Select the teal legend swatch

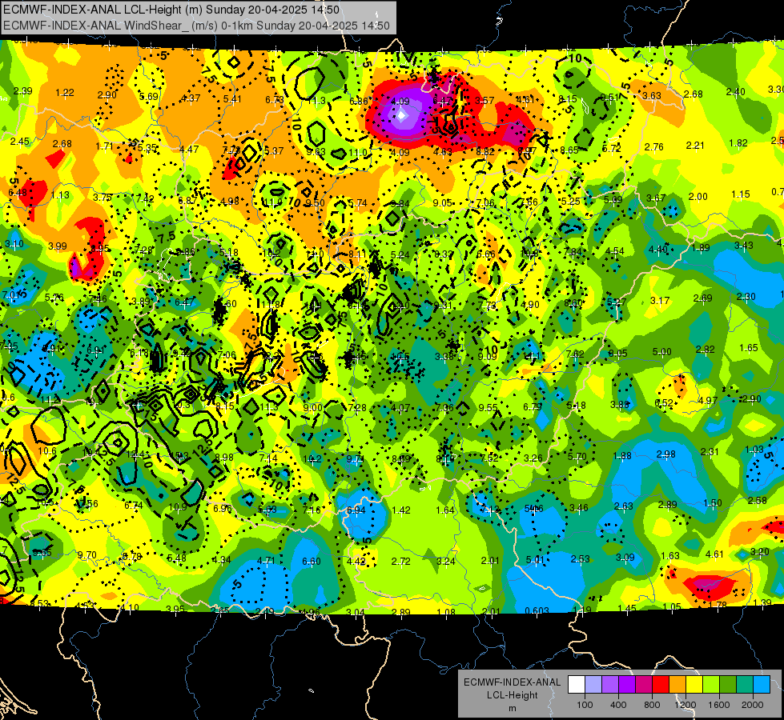click(745, 685)
